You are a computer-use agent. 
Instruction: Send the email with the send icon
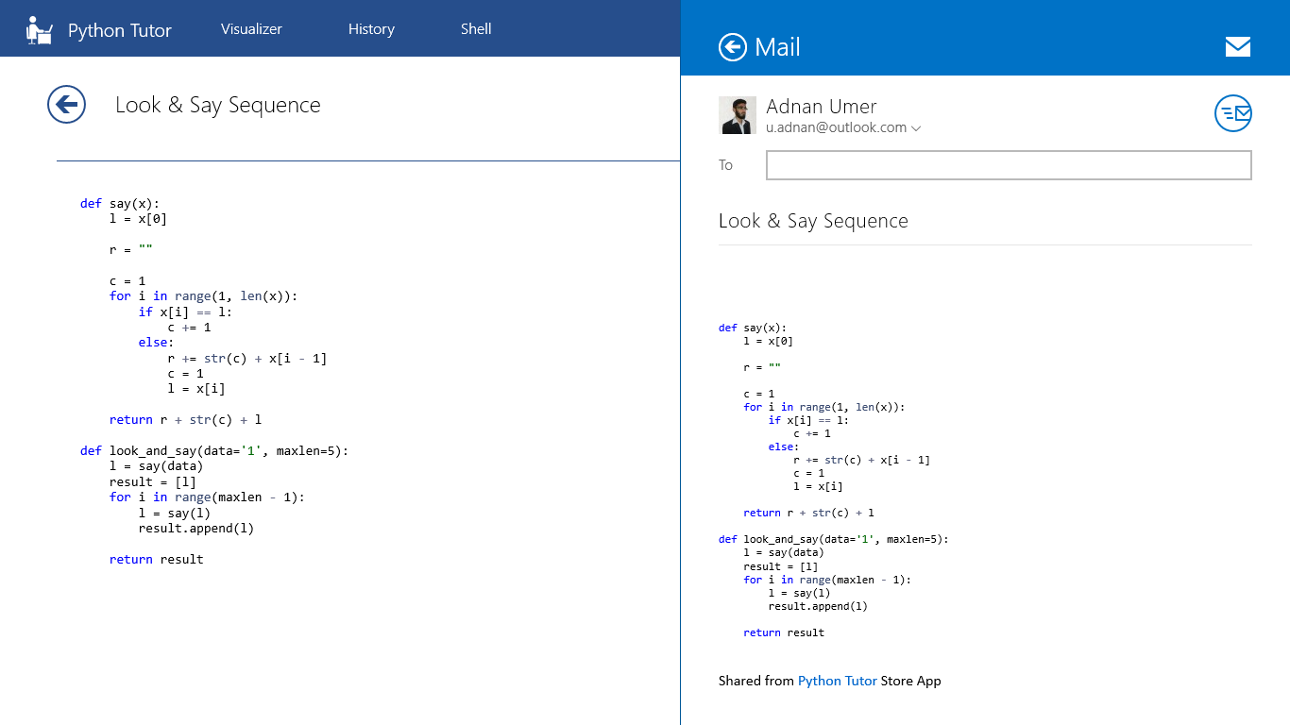coord(1232,113)
